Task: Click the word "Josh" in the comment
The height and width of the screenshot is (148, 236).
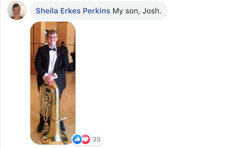Action: point(151,11)
